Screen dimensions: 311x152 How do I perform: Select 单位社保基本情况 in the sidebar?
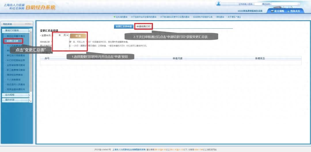point(16,36)
